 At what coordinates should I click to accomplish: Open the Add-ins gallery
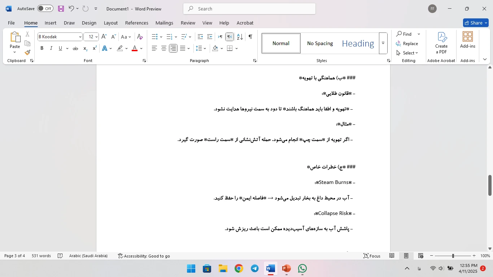(x=467, y=40)
